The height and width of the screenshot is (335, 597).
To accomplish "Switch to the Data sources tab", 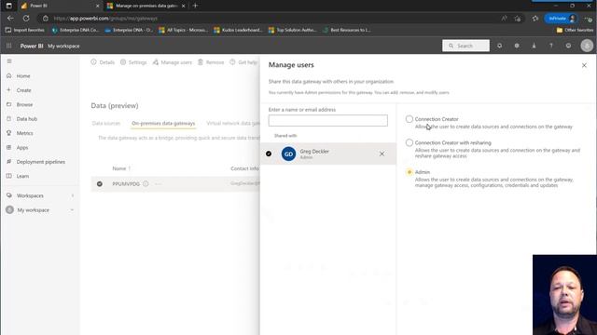I will [x=105, y=123].
